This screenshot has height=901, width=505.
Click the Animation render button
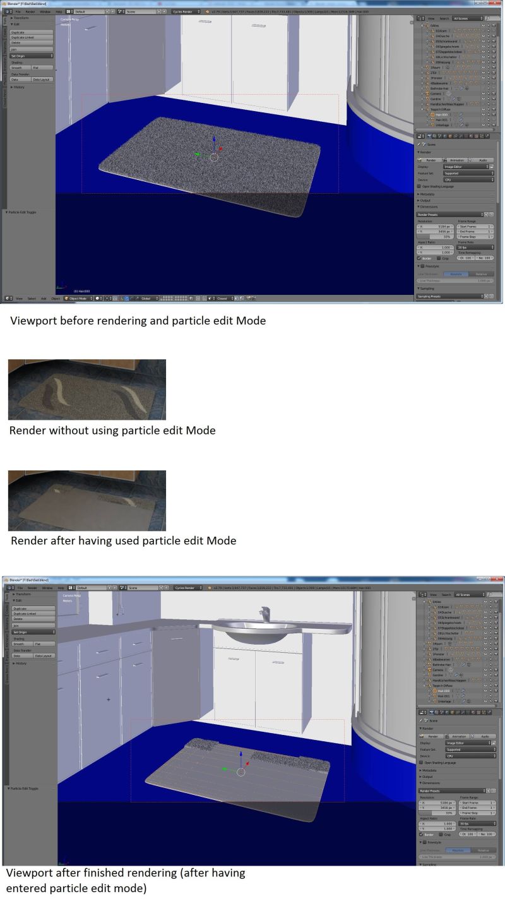457,160
